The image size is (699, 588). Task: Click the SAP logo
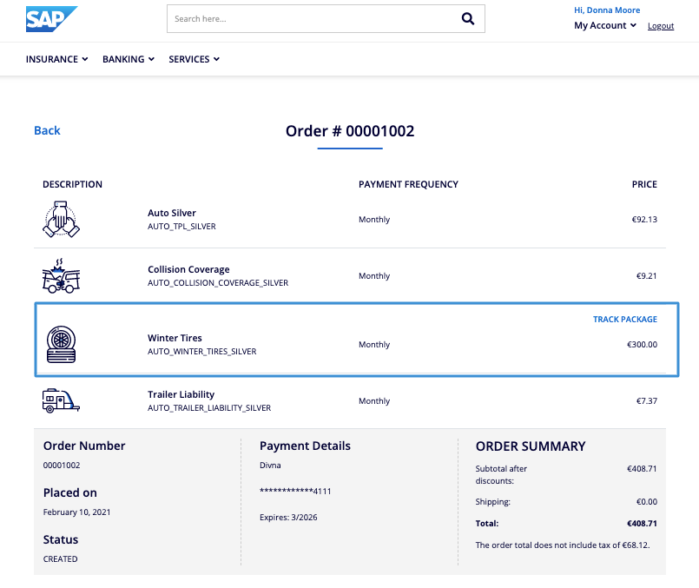50,19
